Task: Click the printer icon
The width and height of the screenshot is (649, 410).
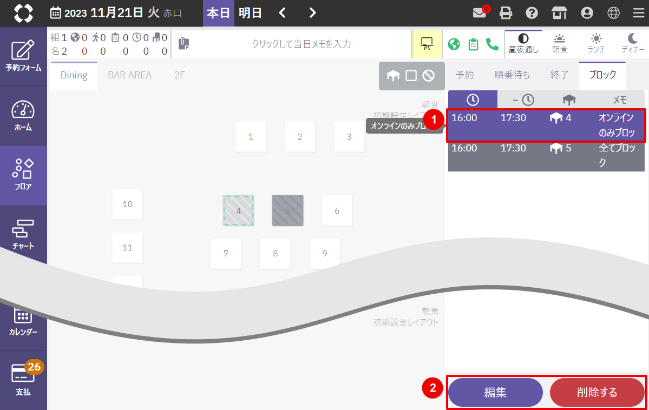Action: (x=506, y=13)
